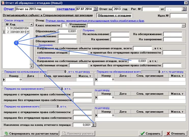The width and height of the screenshot is (189, 137).
Task: Click burial objects total 'всего' field
Action: [142, 48]
